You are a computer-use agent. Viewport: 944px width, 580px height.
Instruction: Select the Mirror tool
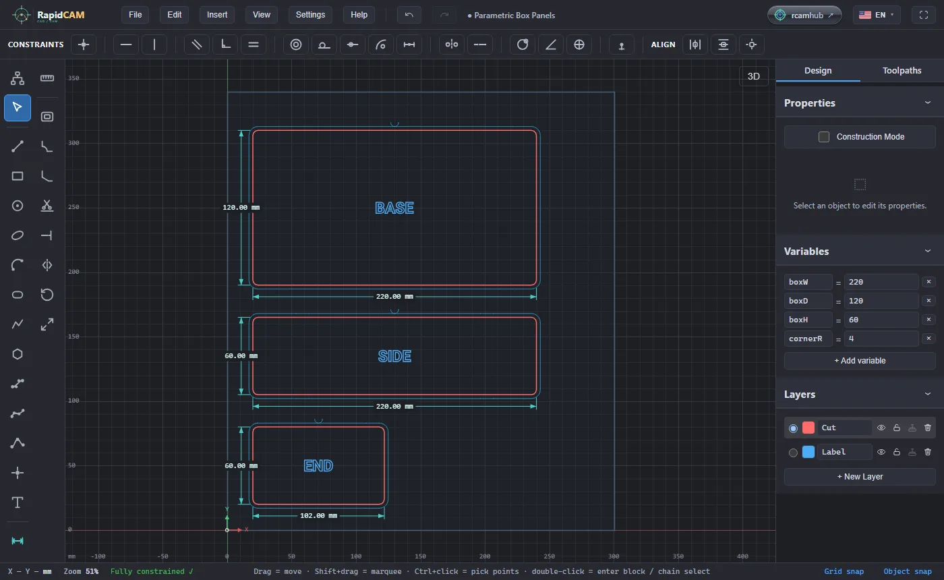47,265
